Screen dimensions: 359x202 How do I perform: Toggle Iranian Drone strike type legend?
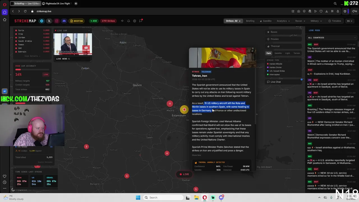click(274, 67)
